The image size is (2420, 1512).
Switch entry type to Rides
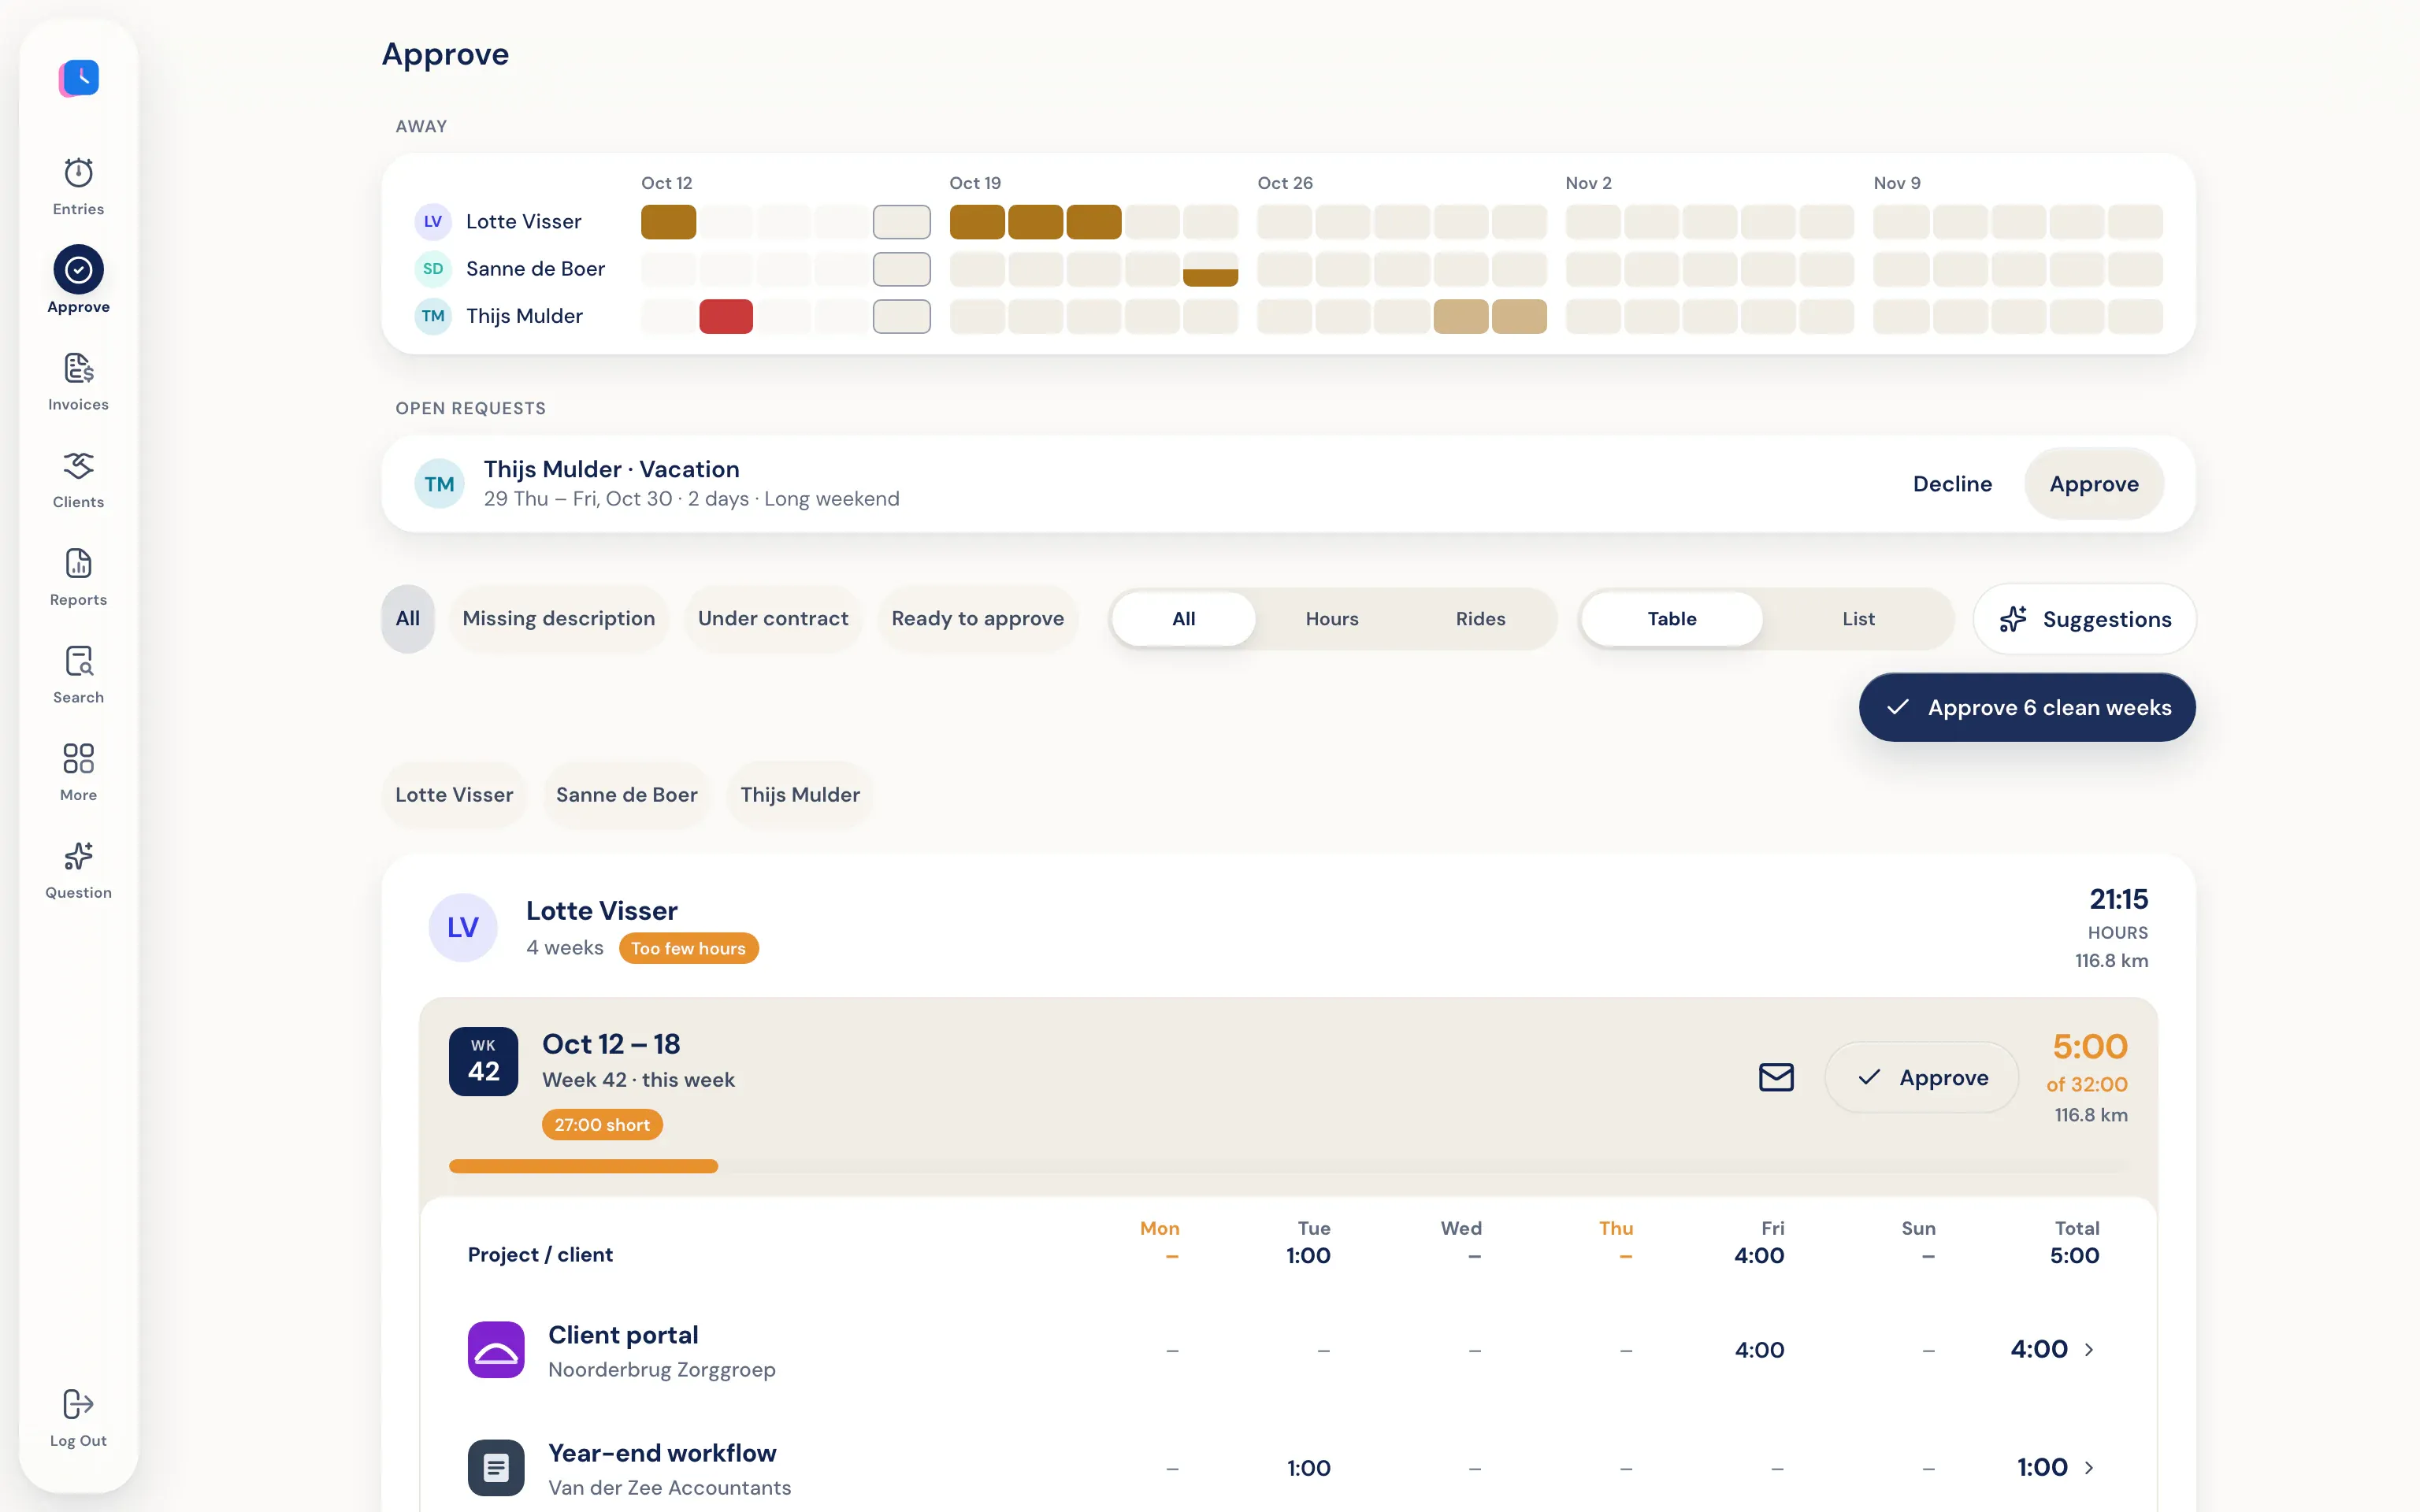[1480, 619]
